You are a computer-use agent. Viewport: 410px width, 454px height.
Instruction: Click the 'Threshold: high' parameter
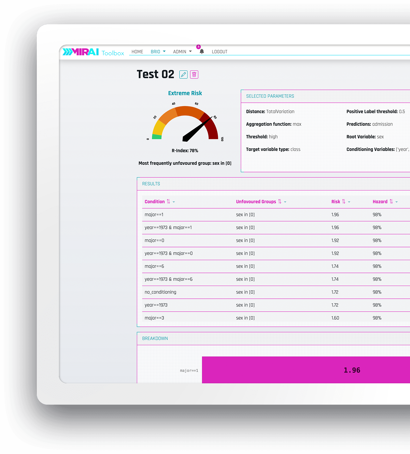[262, 137]
